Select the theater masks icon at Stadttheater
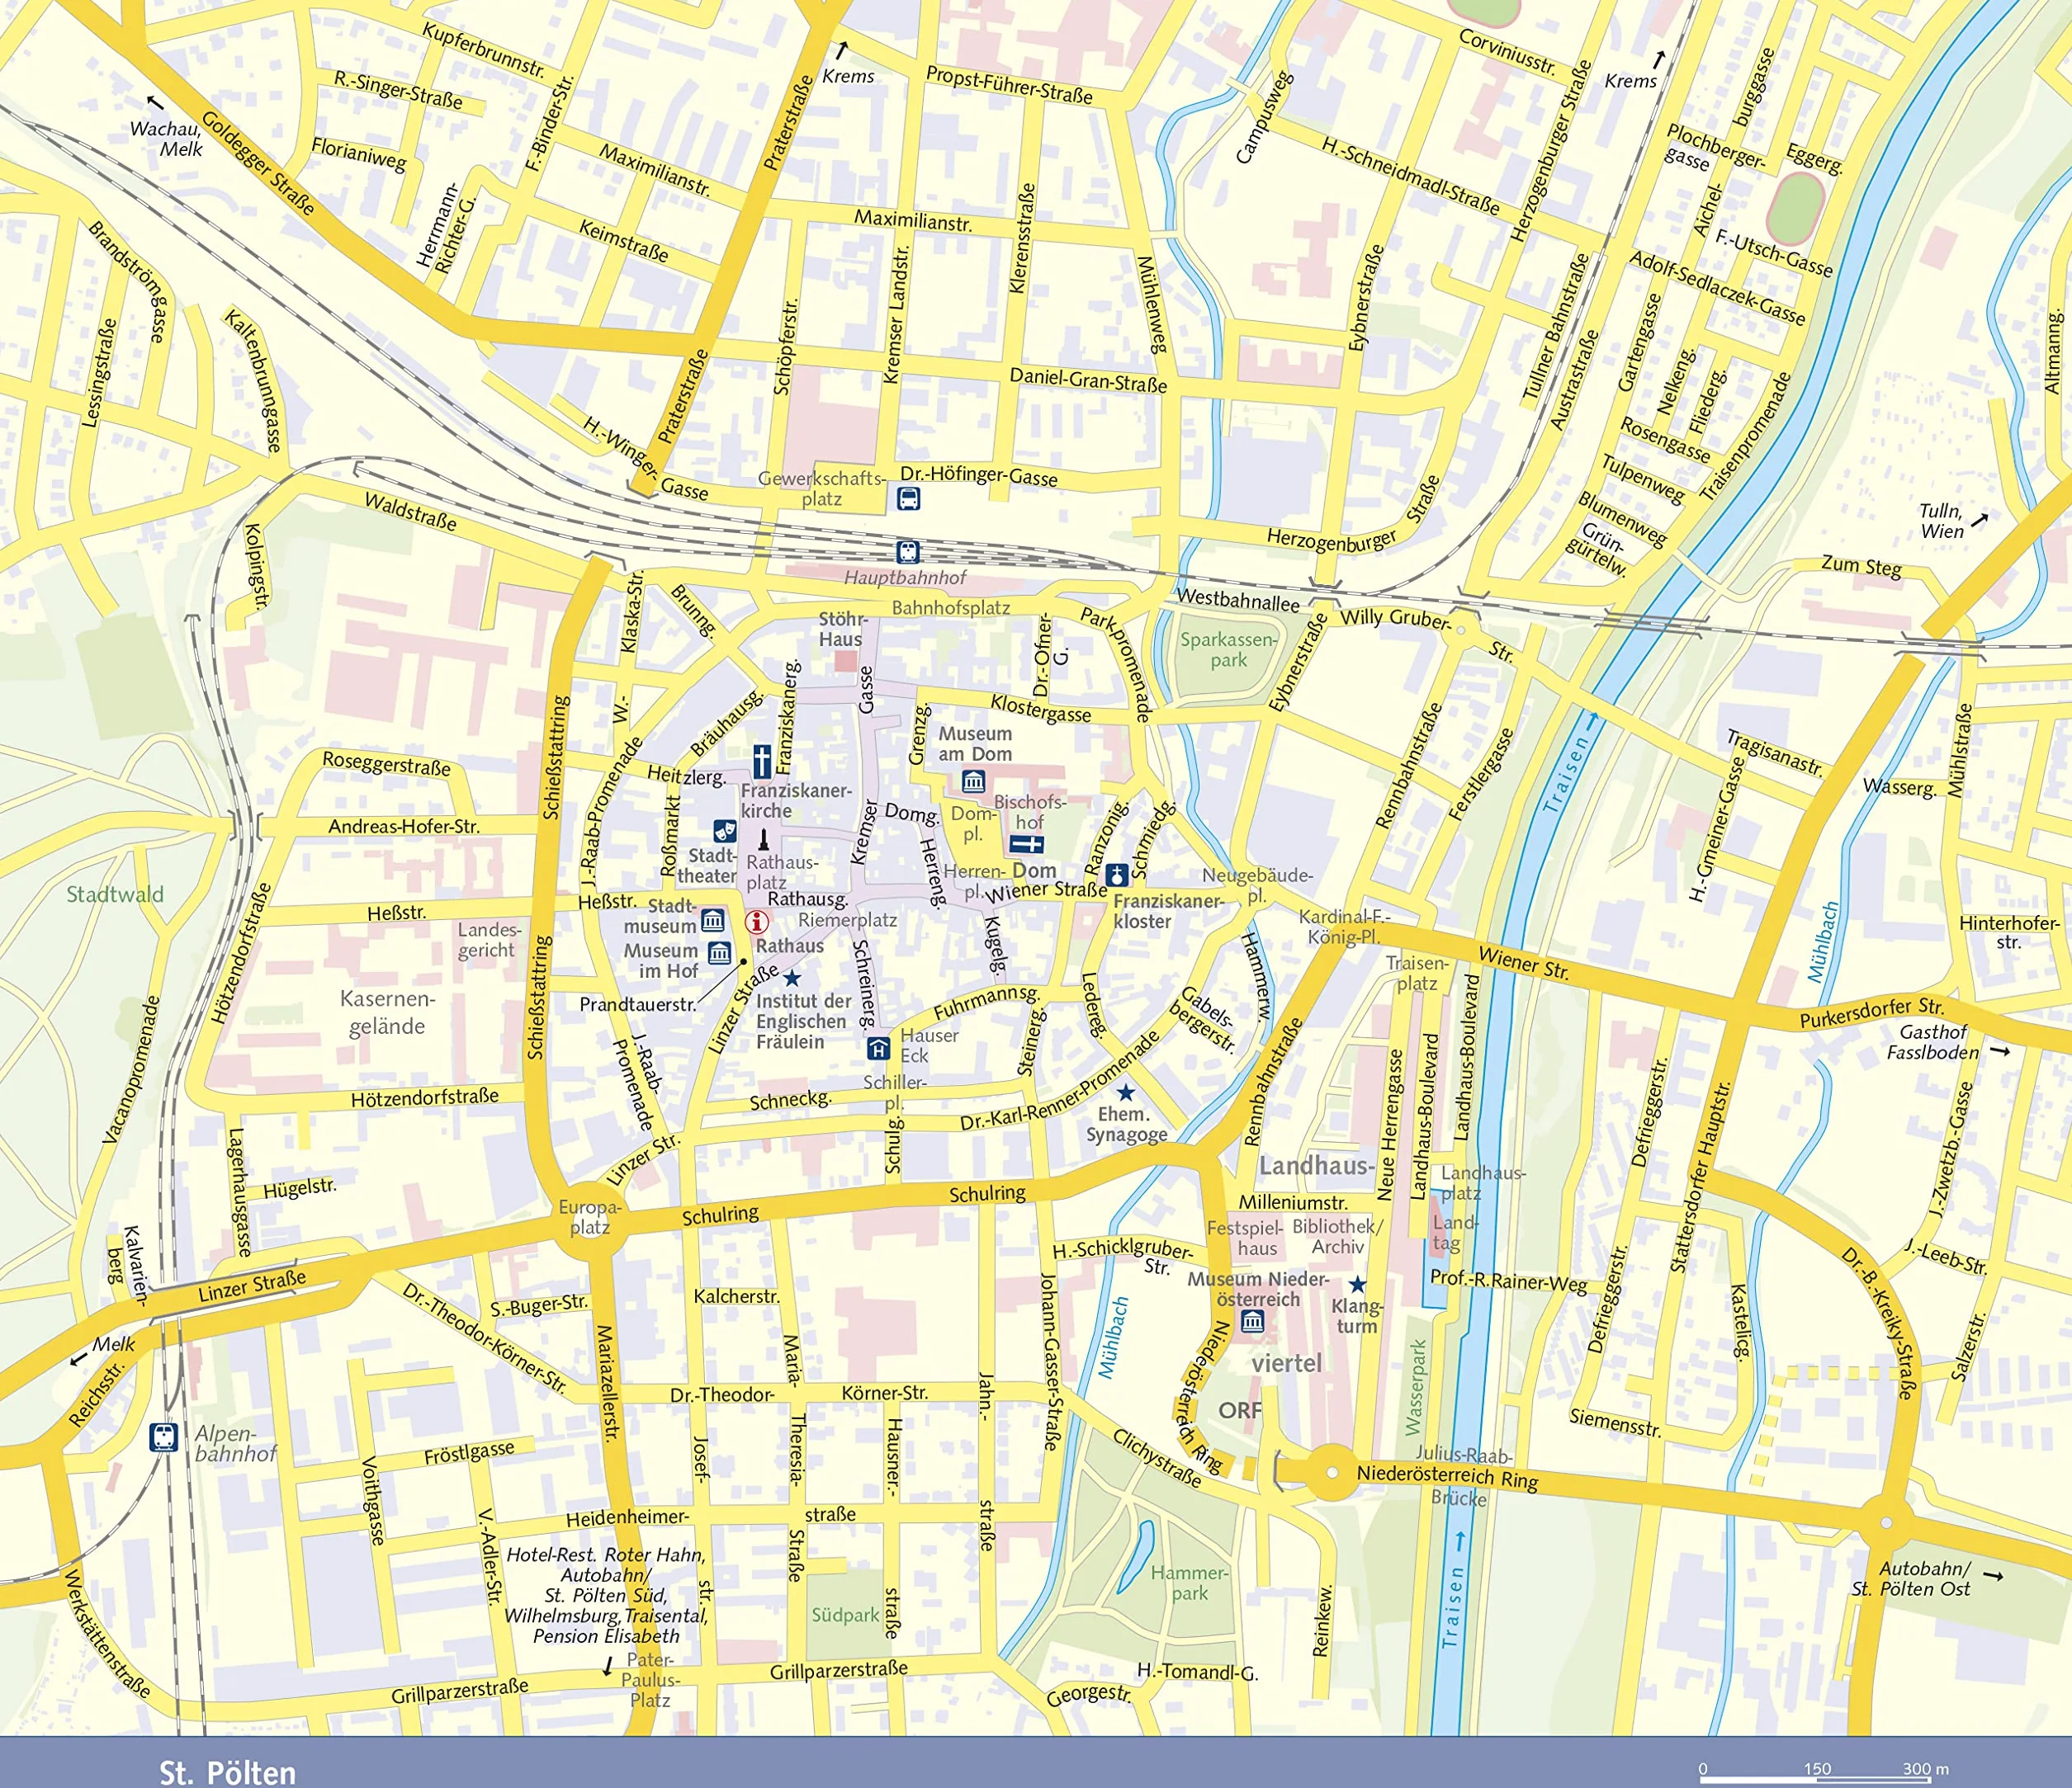 pos(725,832)
